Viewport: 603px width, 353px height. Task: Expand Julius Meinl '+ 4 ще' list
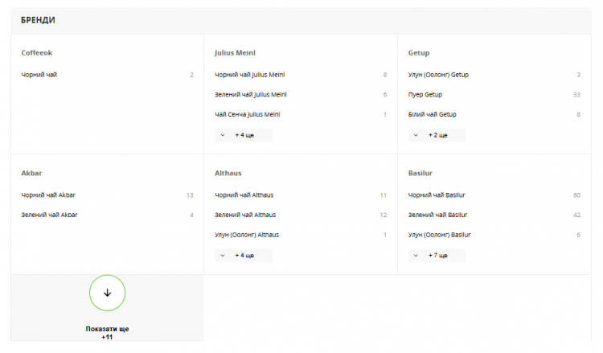pos(244,135)
